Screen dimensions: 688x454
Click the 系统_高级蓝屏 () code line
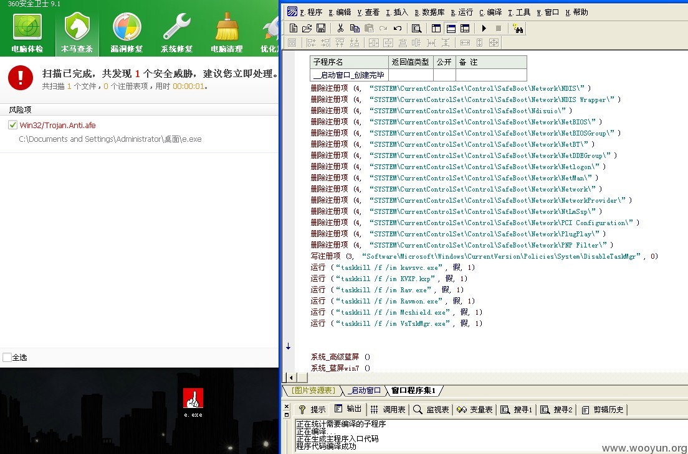click(x=340, y=357)
